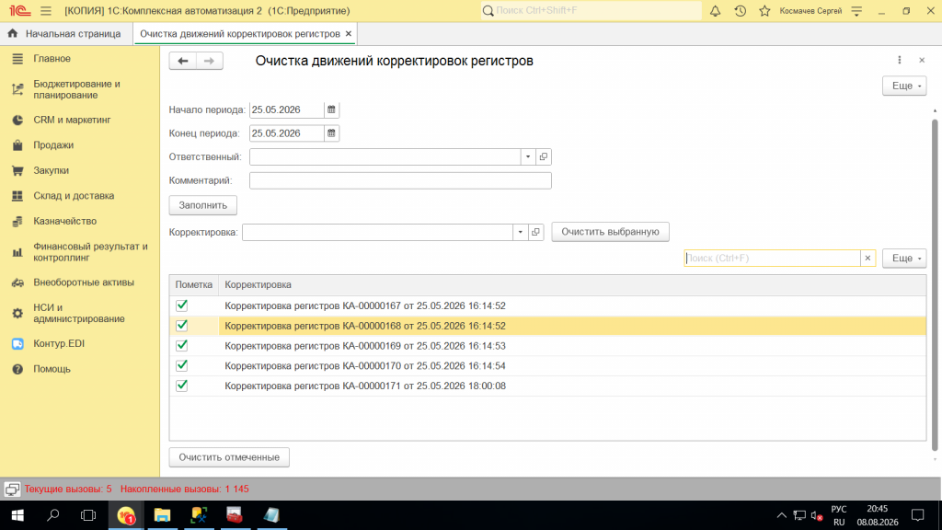Select row Корректировка регистров КА-00000169

point(547,346)
